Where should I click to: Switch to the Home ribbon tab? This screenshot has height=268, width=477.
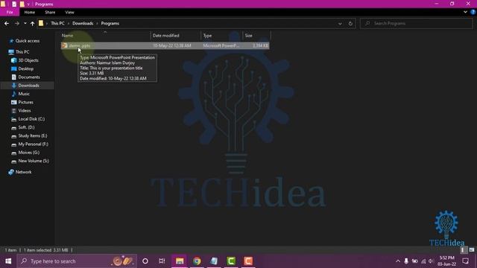click(30, 12)
